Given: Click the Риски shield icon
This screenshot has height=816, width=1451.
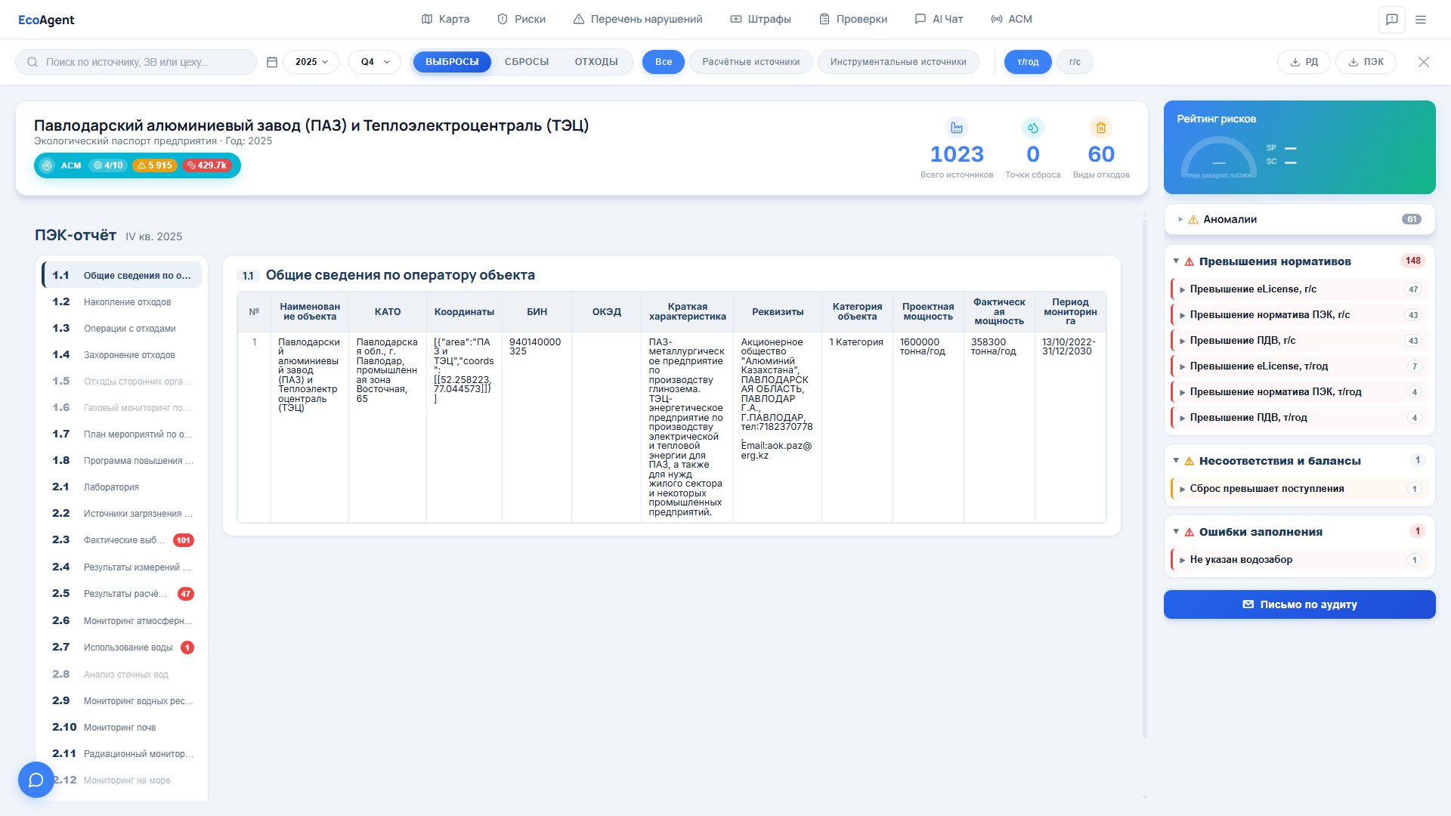Looking at the screenshot, I should click(x=503, y=19).
